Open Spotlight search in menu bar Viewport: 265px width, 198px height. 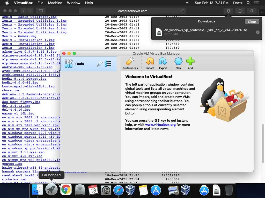[x=248, y=3]
